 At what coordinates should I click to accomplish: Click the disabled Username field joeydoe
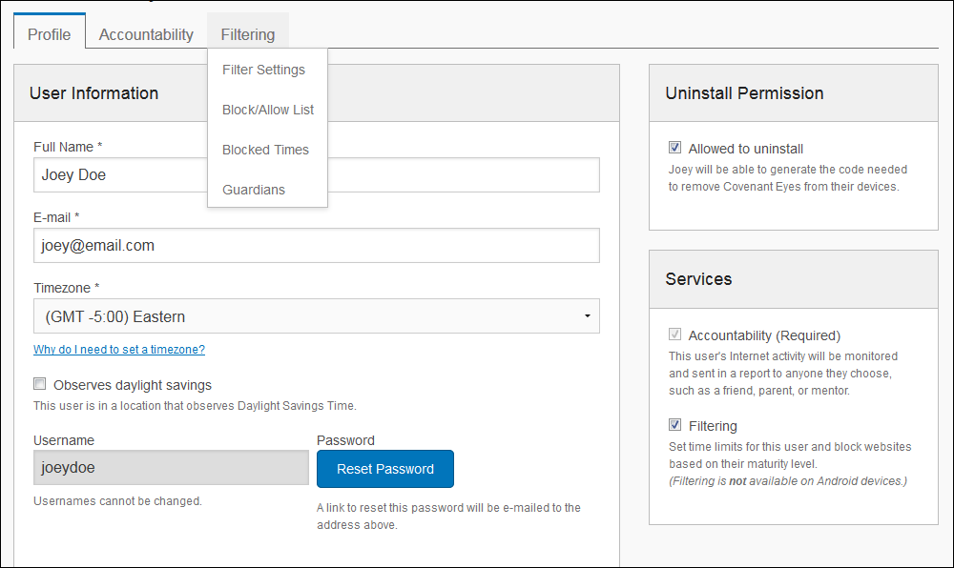pos(171,468)
